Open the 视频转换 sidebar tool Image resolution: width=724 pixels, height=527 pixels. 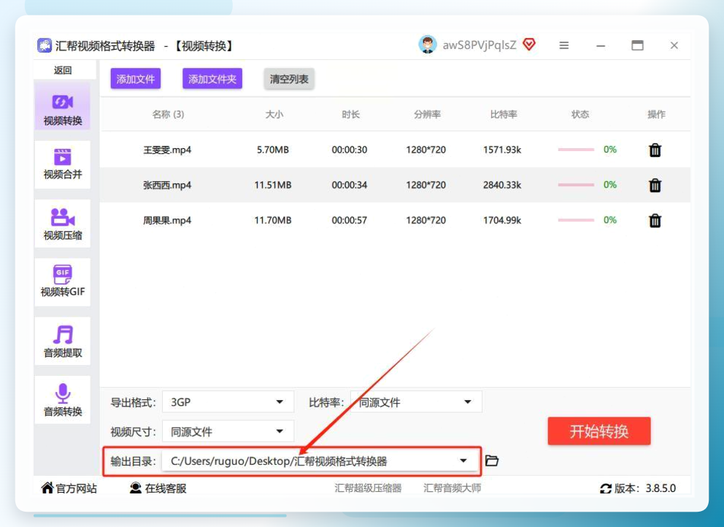tap(62, 107)
